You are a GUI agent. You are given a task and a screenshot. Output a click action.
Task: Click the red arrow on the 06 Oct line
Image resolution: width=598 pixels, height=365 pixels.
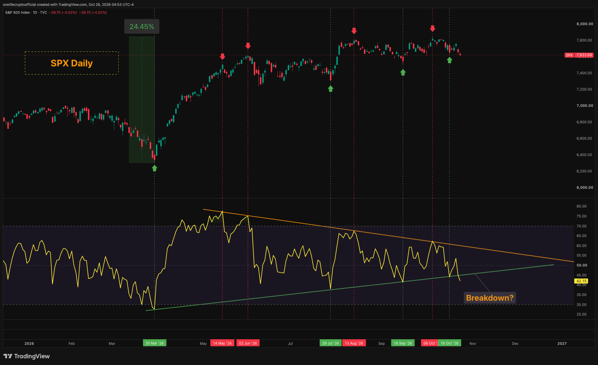click(x=432, y=28)
